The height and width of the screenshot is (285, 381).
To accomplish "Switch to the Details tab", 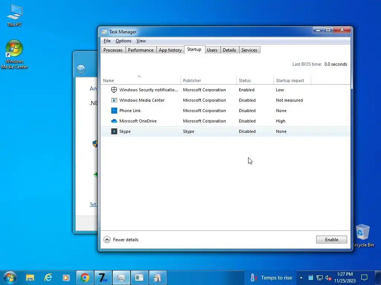I will tap(229, 50).
